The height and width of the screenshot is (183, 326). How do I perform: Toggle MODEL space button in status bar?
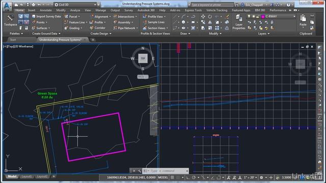pyautogui.click(x=163, y=177)
